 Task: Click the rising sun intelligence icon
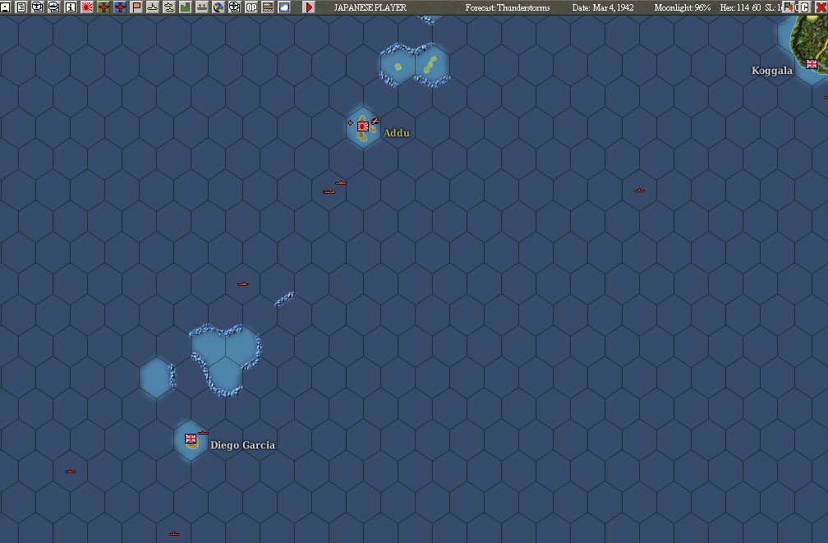87,7
